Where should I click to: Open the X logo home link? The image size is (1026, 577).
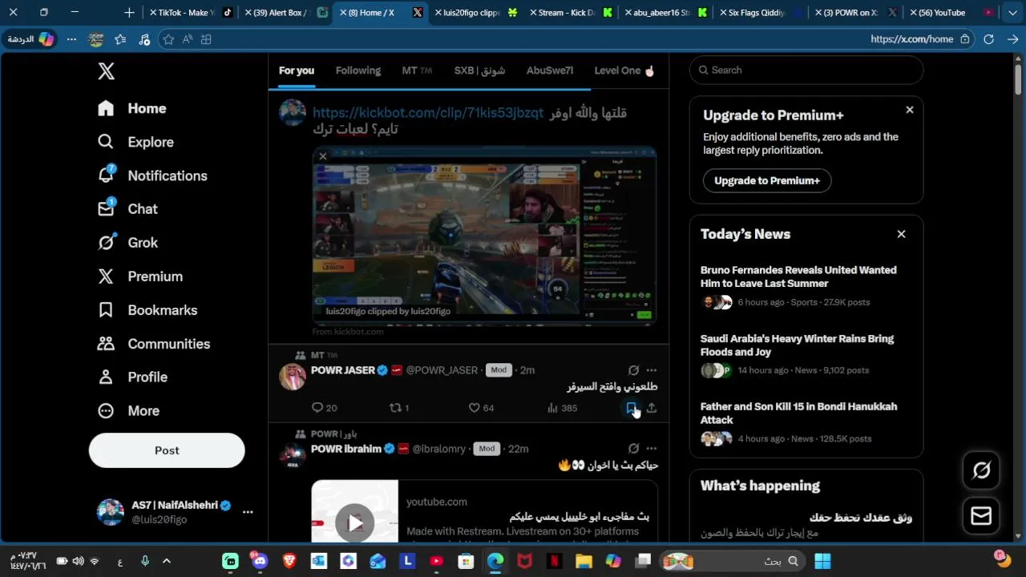[x=106, y=71]
